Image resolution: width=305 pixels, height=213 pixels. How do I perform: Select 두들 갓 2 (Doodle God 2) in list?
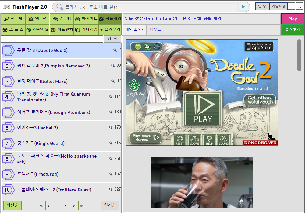tap(61, 50)
